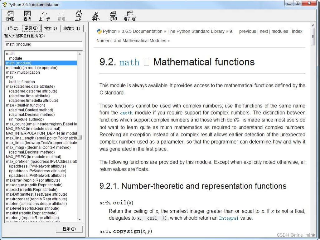Select index entry maxlen (collections.deque attribute)

coord(36,204)
